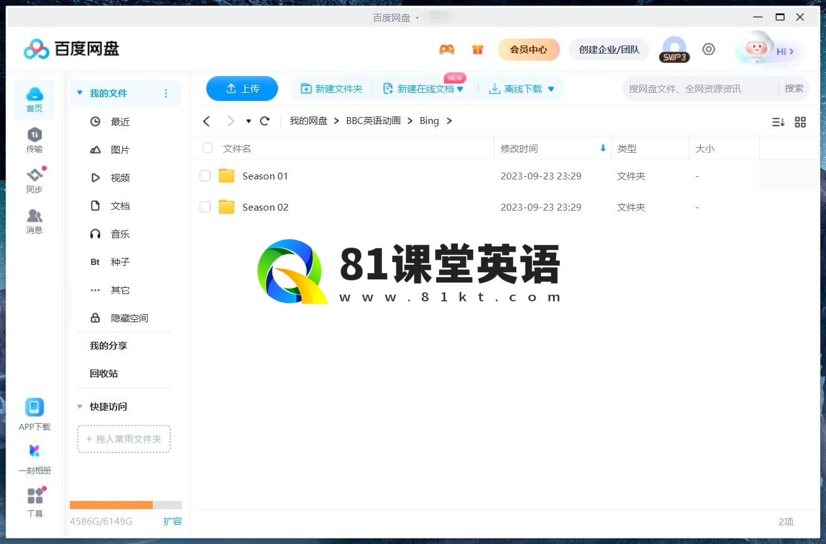Collapse the 我的文件 tree
This screenshot has height=544, width=826.
coord(79,93)
